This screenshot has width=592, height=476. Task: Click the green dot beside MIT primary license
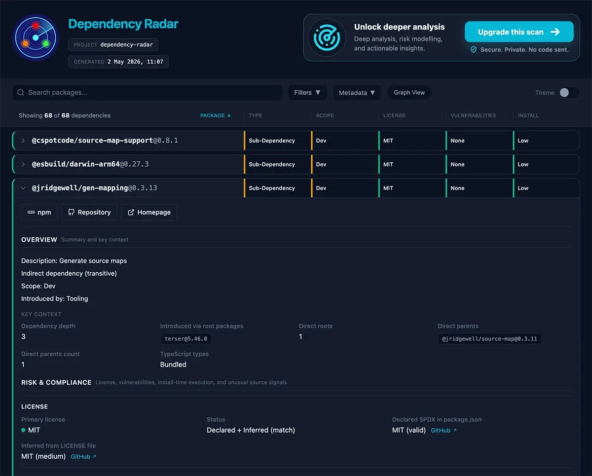pos(23,430)
